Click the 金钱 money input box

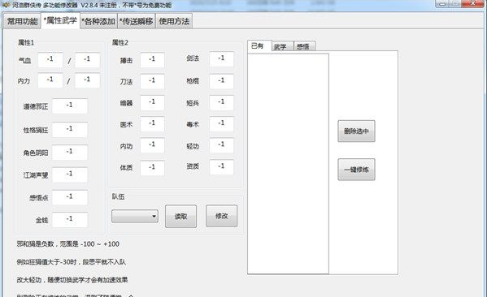[70, 219]
